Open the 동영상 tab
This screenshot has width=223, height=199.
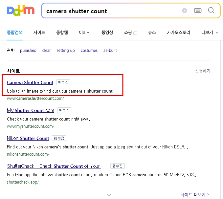[107, 33]
